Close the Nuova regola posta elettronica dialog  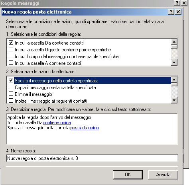[x=178, y=12]
